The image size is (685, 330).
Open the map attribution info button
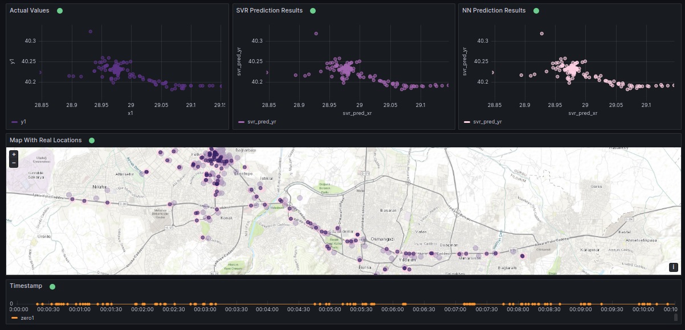[673, 267]
